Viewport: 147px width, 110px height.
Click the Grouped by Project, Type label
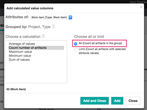coord(28,27)
